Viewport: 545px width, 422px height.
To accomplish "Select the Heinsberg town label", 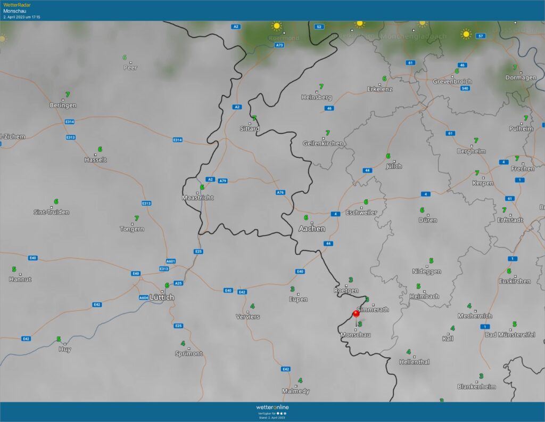I will pyautogui.click(x=317, y=98).
